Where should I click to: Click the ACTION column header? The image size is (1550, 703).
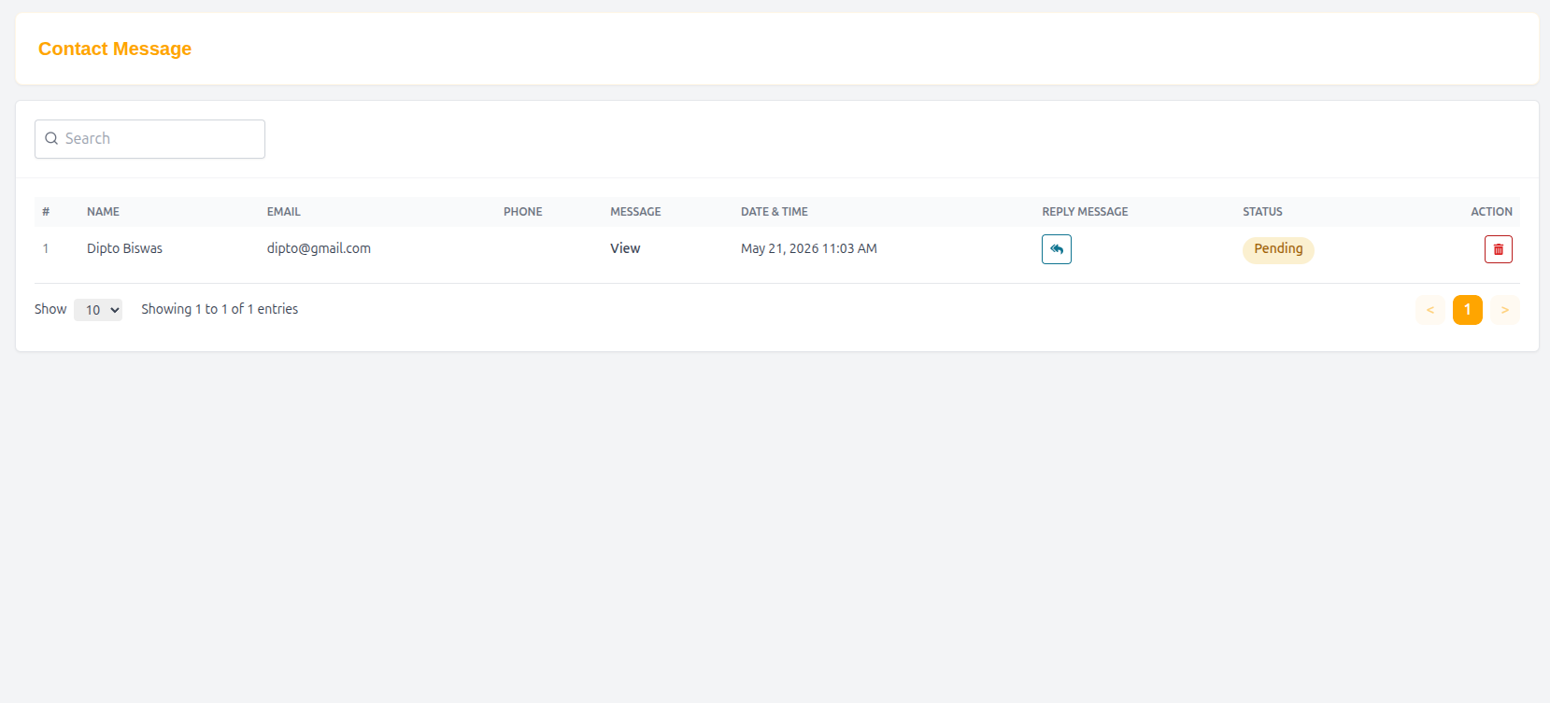pyautogui.click(x=1492, y=212)
